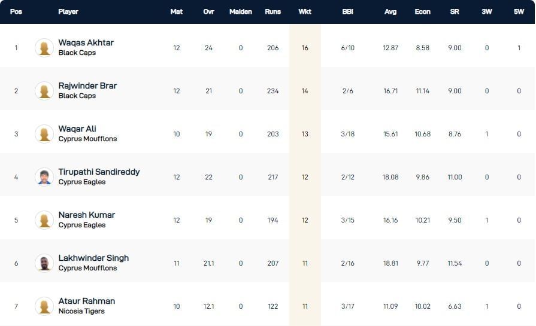Click Ataur Rahman's placeholder avatar
The width and height of the screenshot is (536, 326).
click(44, 306)
